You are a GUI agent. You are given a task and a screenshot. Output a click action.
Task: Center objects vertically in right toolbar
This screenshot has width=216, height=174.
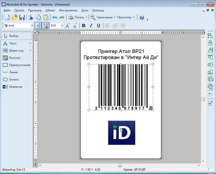point(210,65)
